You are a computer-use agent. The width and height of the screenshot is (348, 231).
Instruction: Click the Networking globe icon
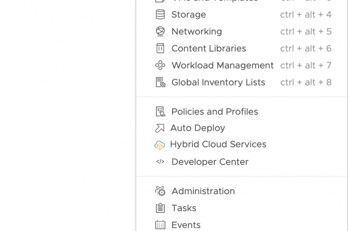pyautogui.click(x=160, y=31)
